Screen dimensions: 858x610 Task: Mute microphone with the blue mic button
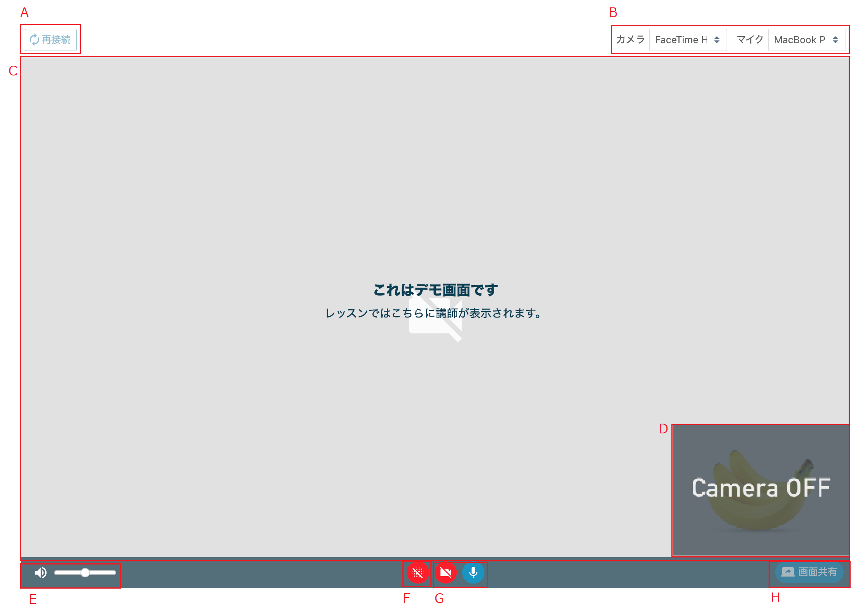pos(473,573)
